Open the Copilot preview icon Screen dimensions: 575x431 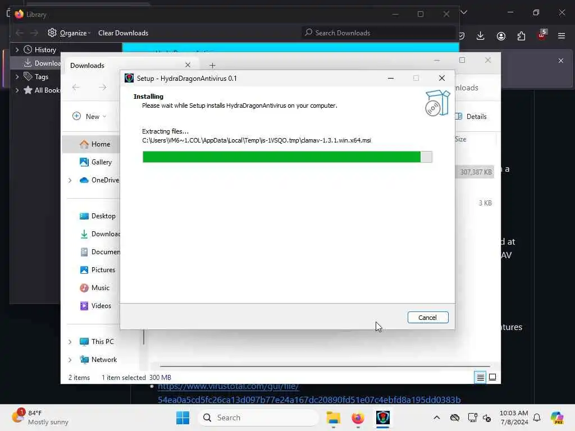click(x=556, y=418)
